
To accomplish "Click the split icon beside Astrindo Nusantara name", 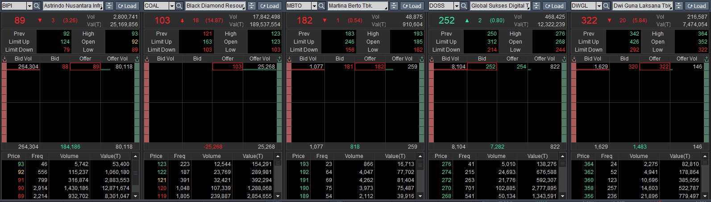I will (x=109, y=6).
